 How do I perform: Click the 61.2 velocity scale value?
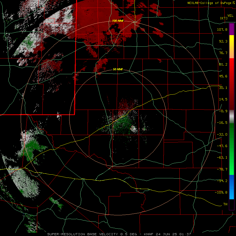point(223,65)
